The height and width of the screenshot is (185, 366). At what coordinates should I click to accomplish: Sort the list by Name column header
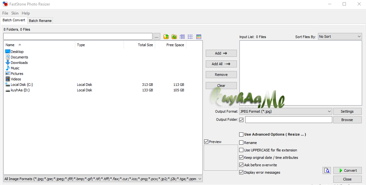(x=39, y=45)
